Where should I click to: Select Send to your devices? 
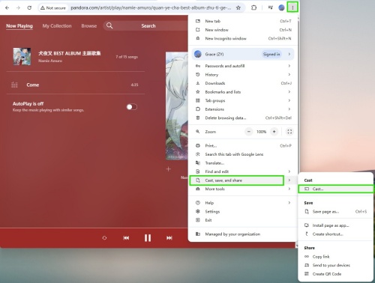click(336, 265)
